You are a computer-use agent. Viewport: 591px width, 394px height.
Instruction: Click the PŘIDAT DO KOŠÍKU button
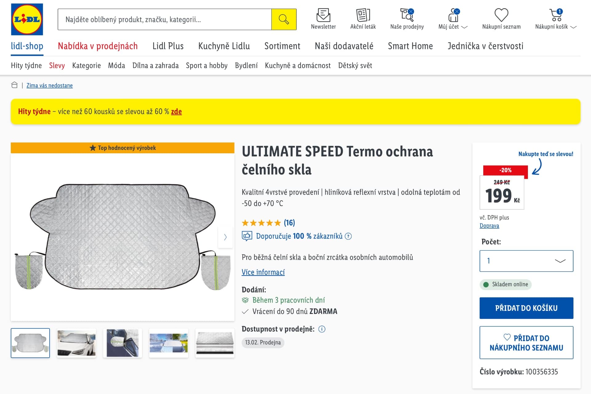click(x=526, y=308)
